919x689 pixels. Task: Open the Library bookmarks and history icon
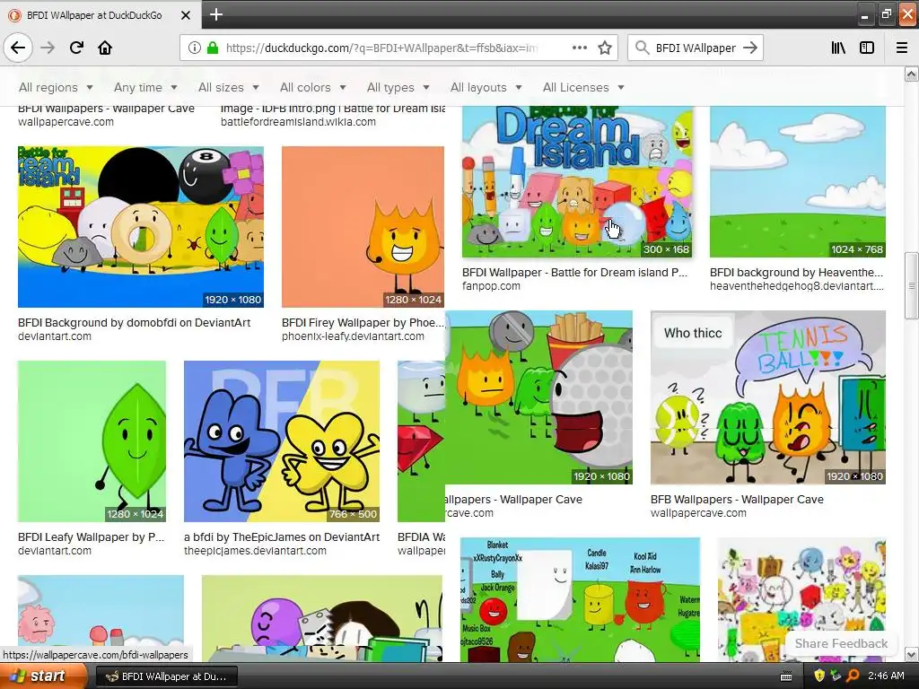(838, 48)
